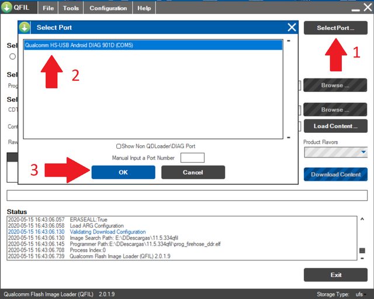Click 'Validating Download Configuration' log entry
The width and height of the screenshot is (374, 299).
click(x=108, y=232)
